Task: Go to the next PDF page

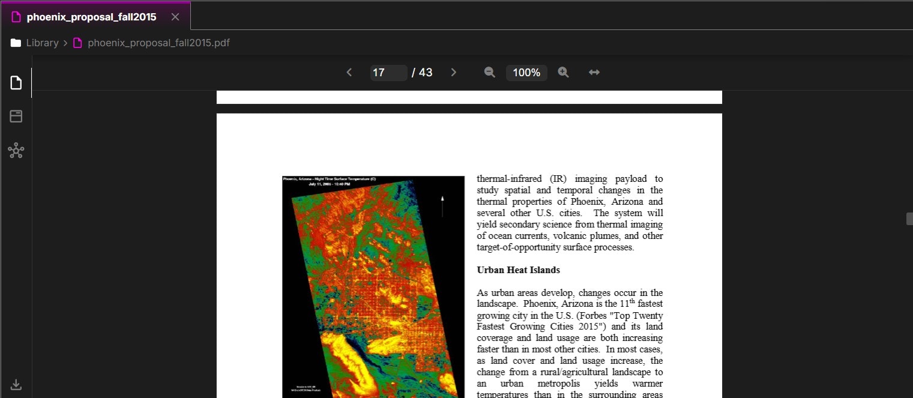Action: [454, 73]
